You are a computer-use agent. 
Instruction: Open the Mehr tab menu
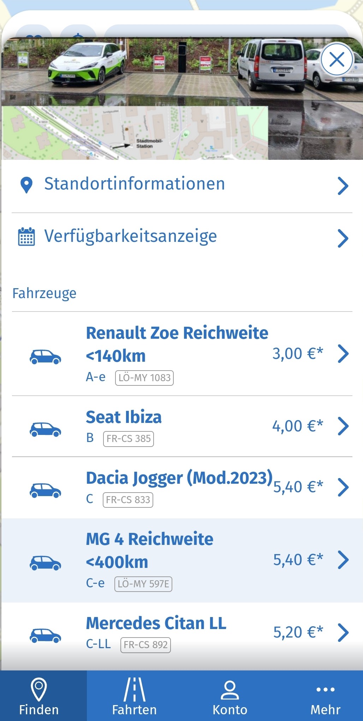coord(325,696)
